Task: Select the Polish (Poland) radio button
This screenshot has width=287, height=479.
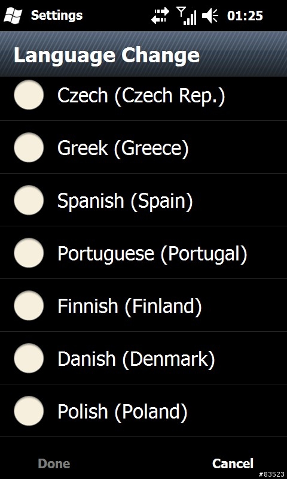Action: click(x=29, y=411)
